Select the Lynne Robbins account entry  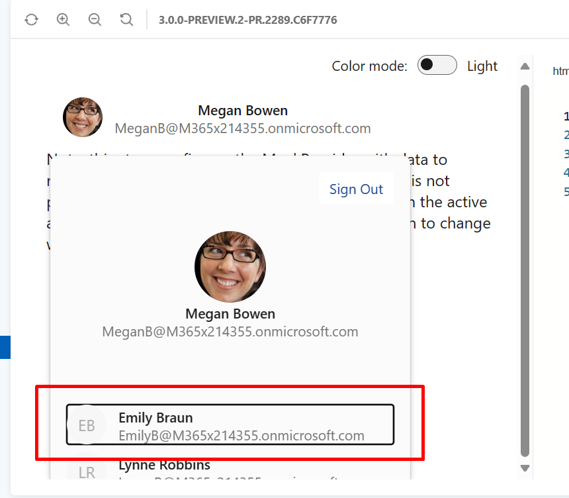pos(230,468)
